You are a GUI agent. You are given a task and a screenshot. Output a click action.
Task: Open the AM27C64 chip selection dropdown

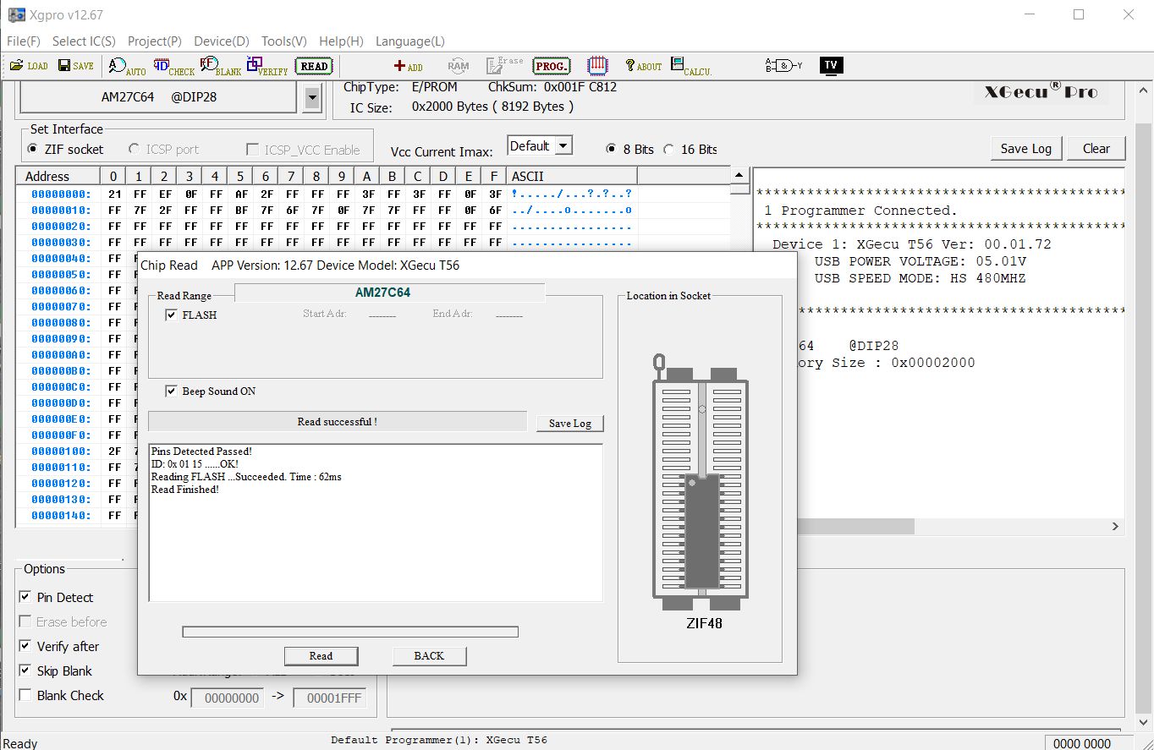tap(312, 96)
